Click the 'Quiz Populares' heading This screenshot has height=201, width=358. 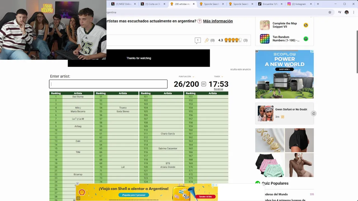tap(275, 183)
